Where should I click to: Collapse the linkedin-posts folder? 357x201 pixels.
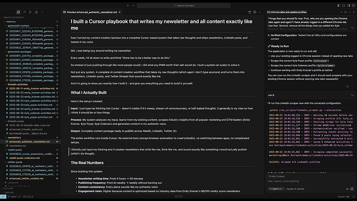pos(30,121)
